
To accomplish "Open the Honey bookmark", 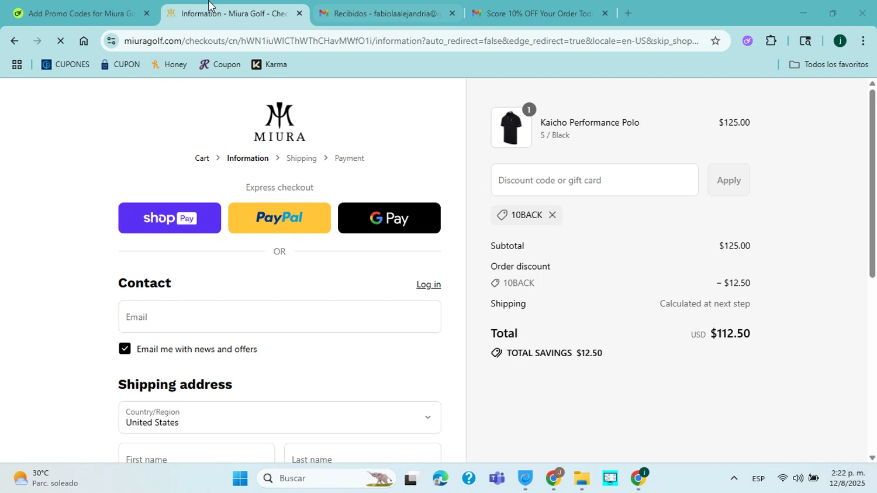I will click(169, 64).
